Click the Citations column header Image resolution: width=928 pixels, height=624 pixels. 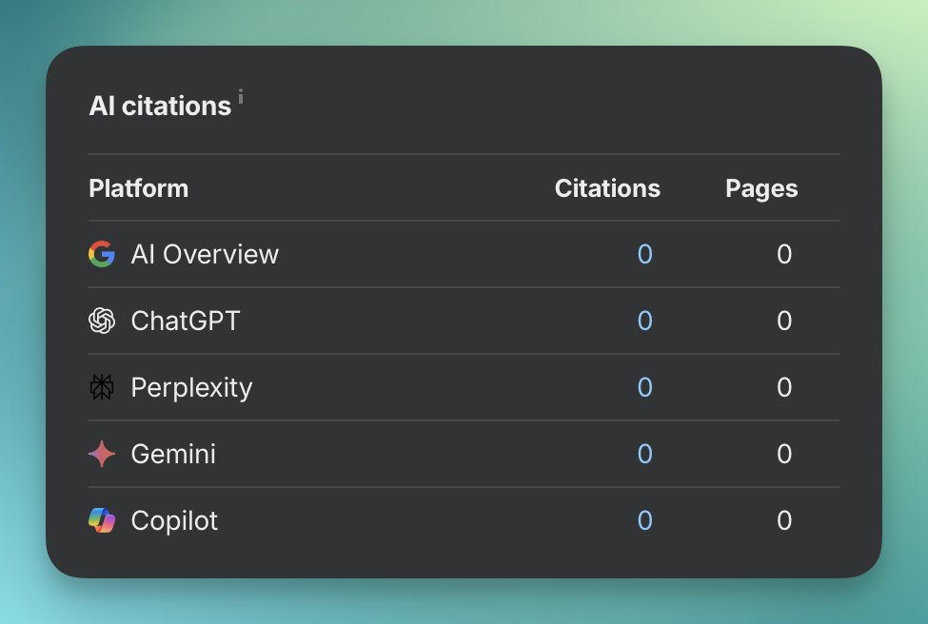tap(607, 188)
